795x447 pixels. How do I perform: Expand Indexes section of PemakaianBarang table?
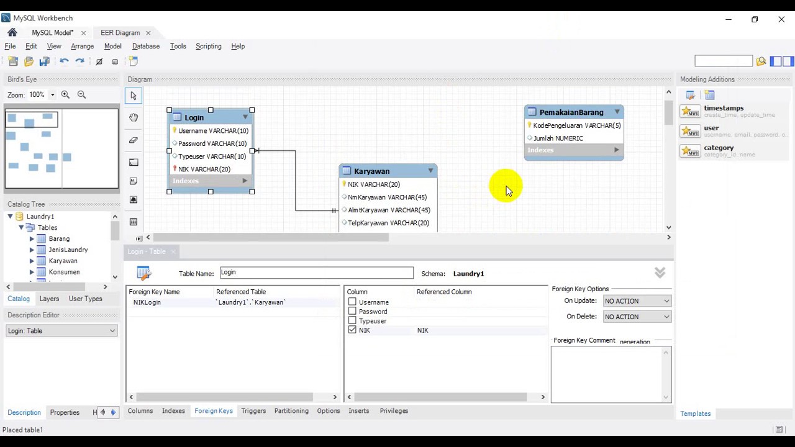coord(616,150)
